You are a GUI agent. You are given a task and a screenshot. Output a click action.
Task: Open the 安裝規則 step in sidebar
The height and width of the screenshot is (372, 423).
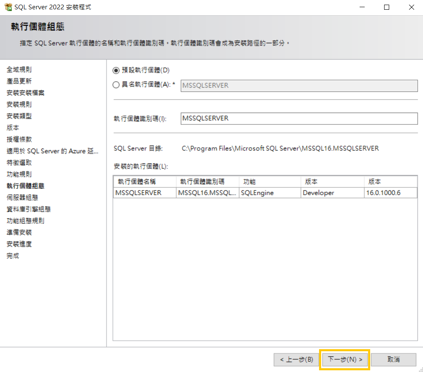19,105
